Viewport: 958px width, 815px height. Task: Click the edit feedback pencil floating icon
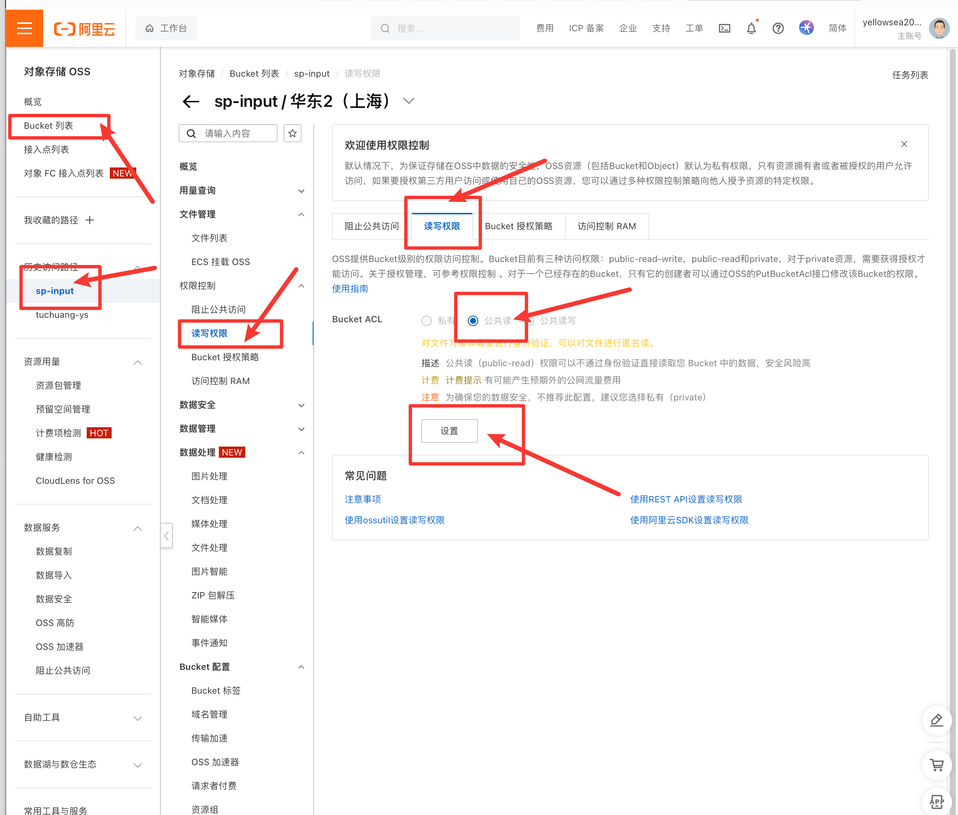[936, 720]
